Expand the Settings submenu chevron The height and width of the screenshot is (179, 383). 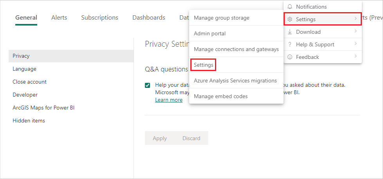(x=356, y=18)
